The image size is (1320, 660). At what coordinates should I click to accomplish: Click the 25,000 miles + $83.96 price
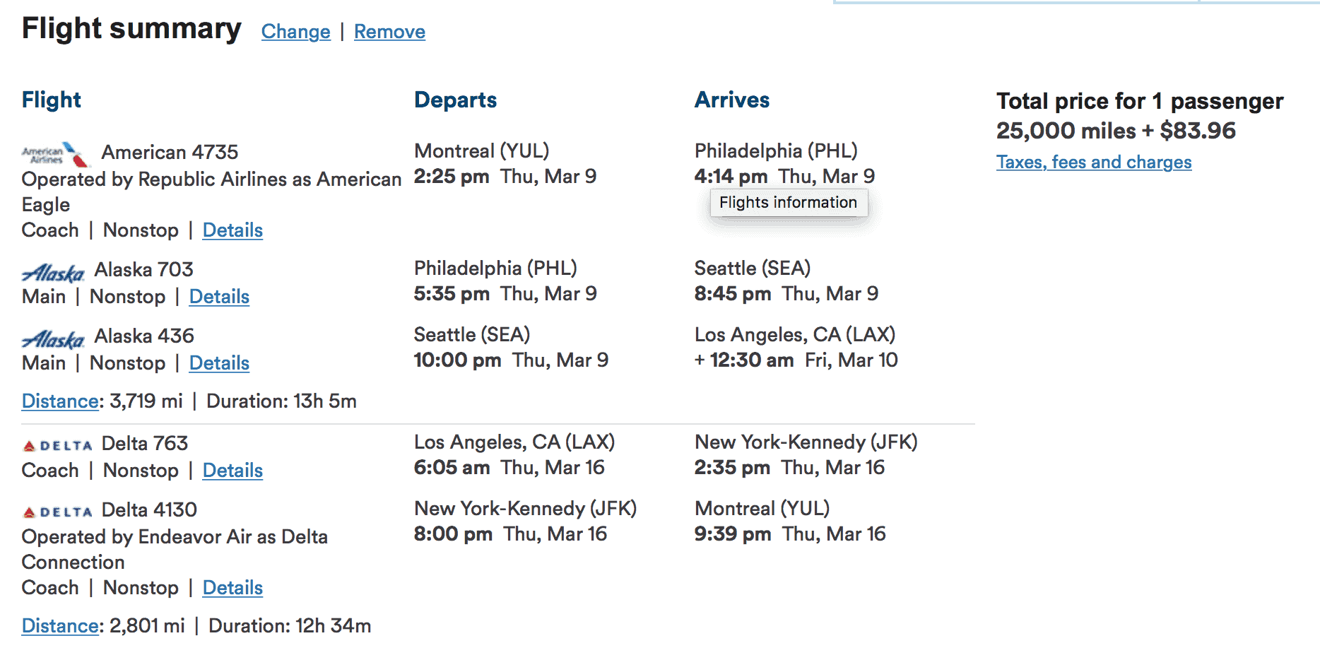(1116, 131)
